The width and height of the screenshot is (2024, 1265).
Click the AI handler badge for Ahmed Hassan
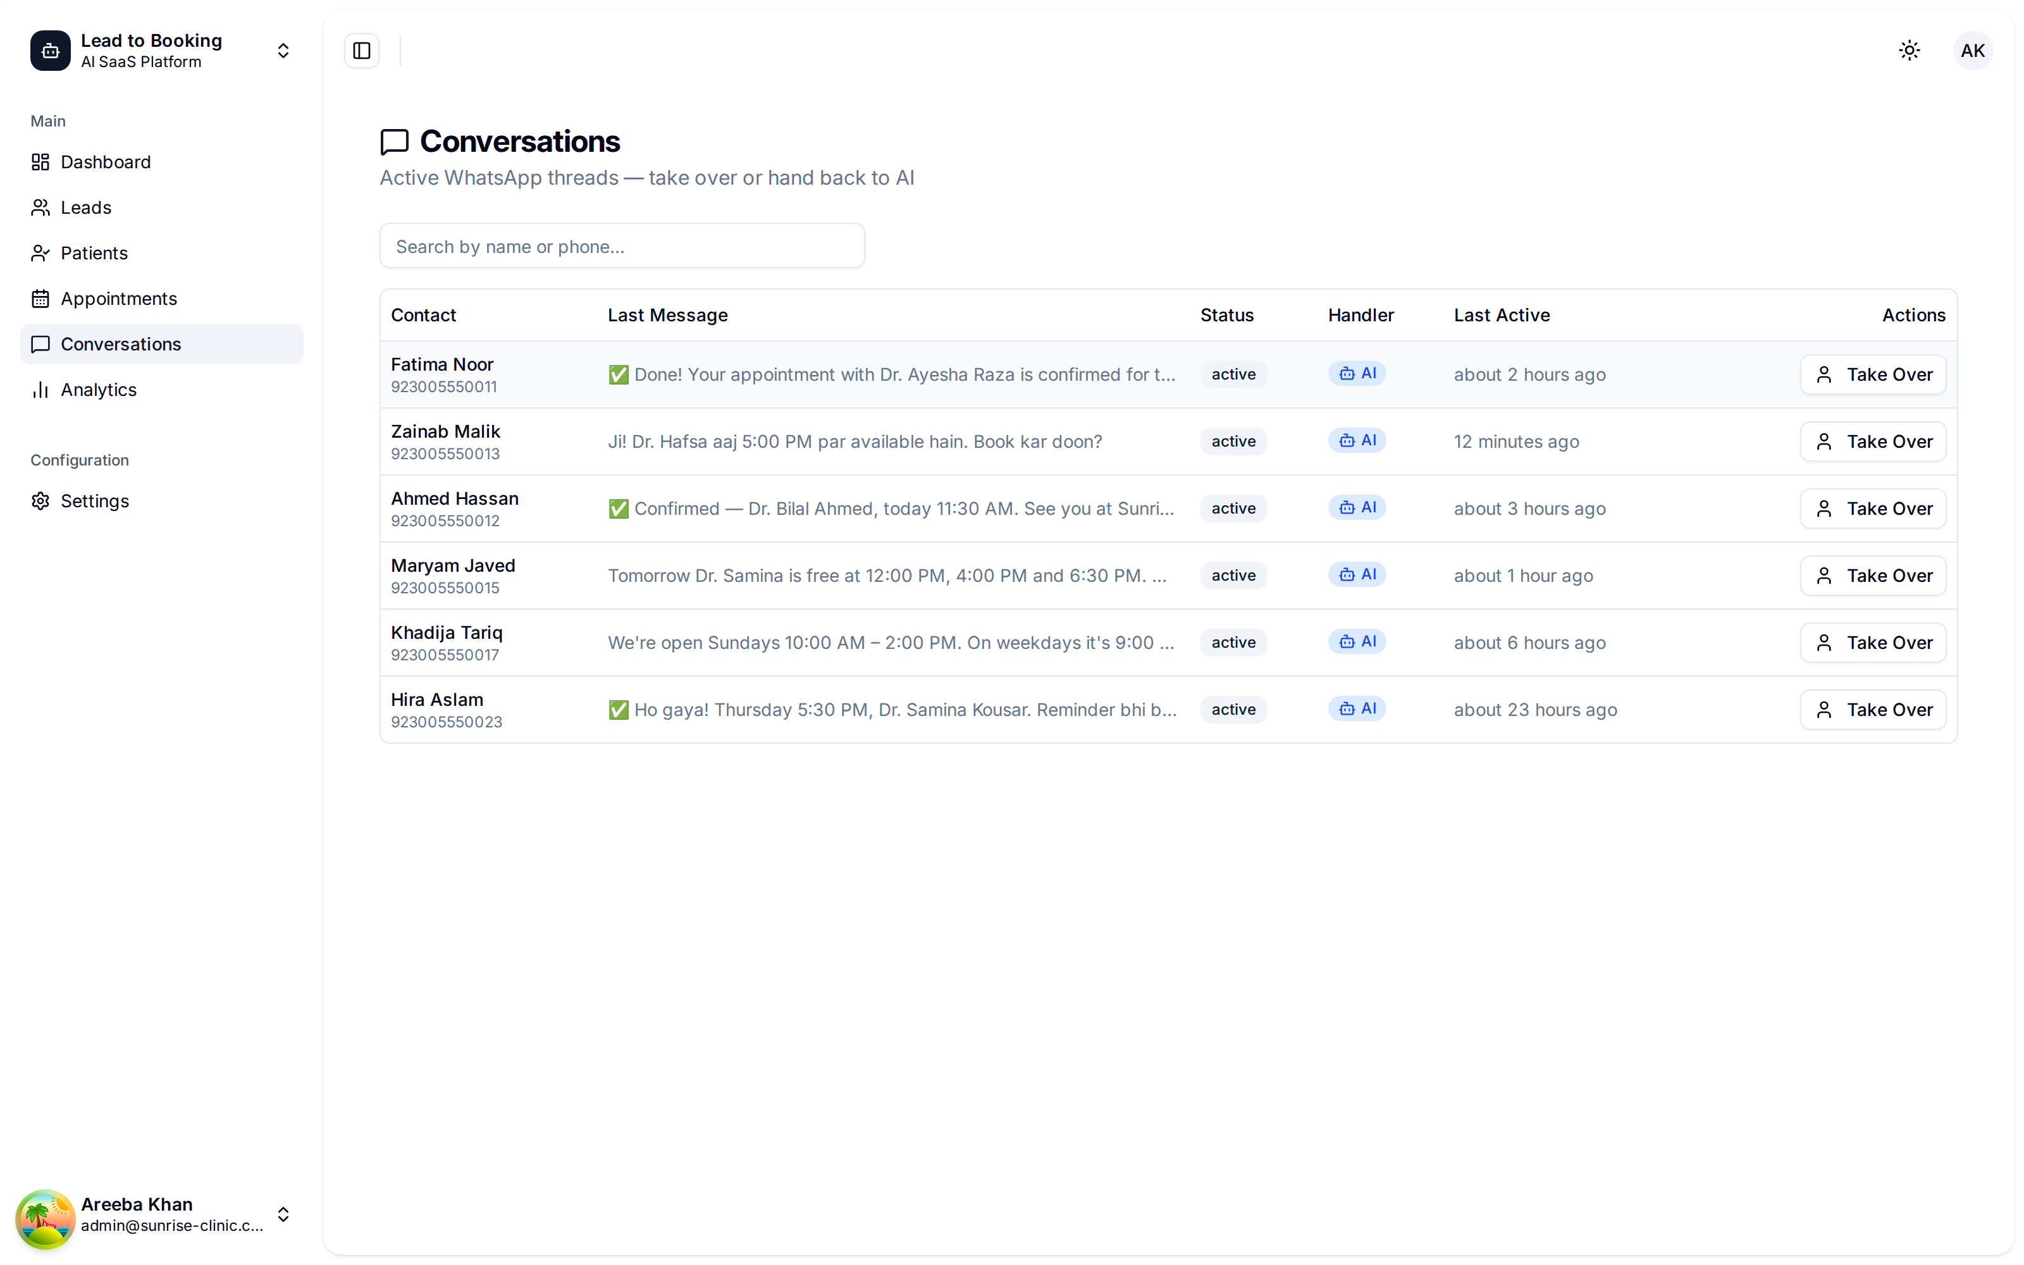coord(1357,507)
